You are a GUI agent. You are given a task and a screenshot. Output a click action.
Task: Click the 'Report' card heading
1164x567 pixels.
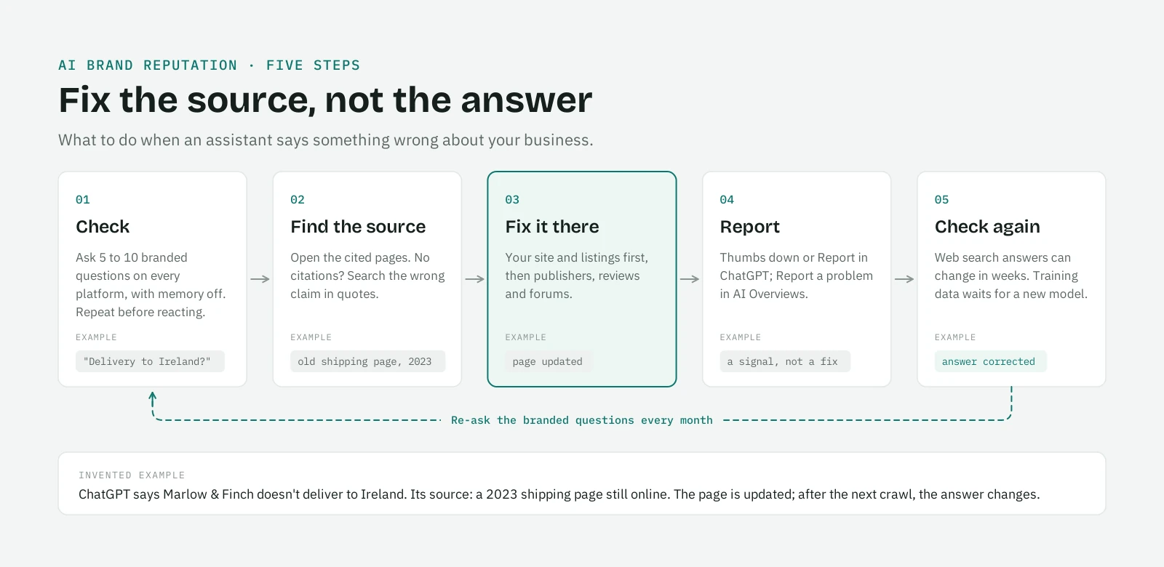click(749, 227)
